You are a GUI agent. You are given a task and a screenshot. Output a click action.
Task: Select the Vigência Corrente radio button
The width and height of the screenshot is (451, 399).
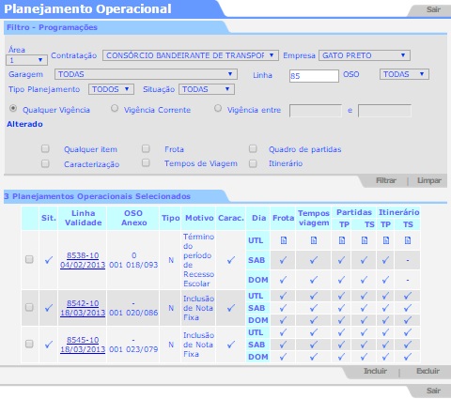pyautogui.click(x=115, y=108)
